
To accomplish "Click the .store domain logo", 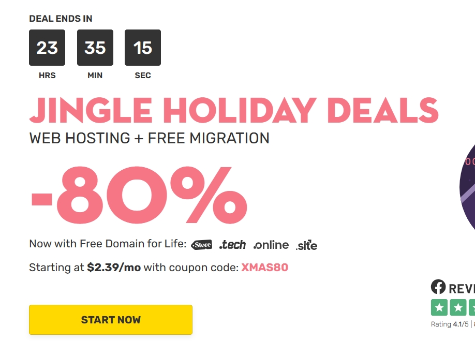I will tap(201, 245).
